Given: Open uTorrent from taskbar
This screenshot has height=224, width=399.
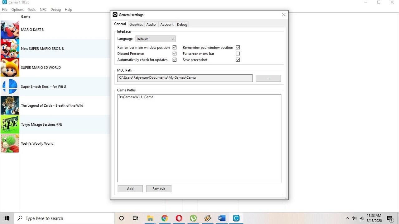Looking at the screenshot, I should click(x=193, y=218).
